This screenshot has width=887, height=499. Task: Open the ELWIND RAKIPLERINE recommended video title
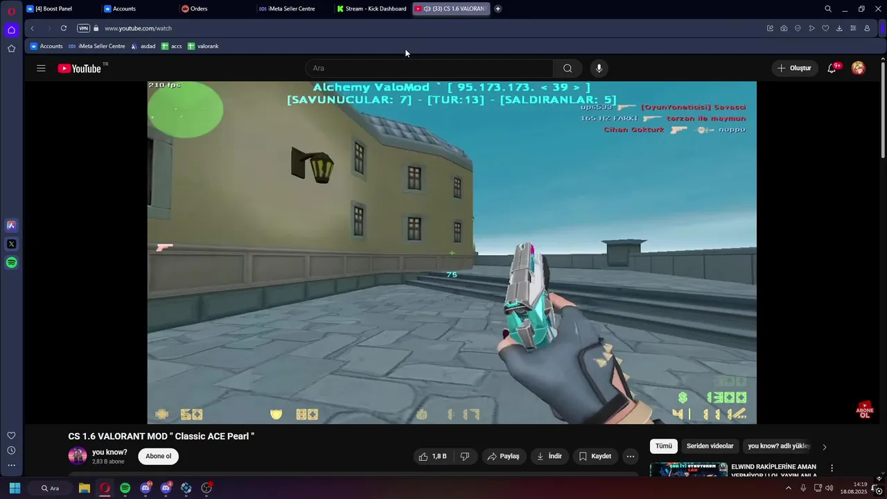coord(773,471)
